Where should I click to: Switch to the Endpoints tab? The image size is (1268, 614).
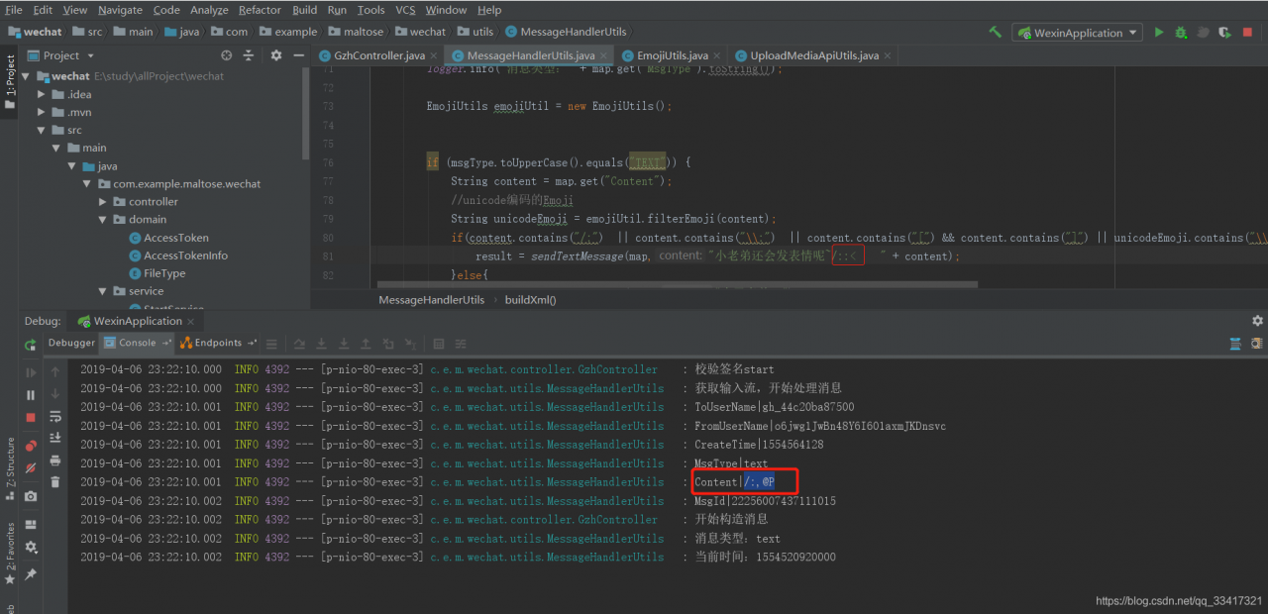(217, 343)
